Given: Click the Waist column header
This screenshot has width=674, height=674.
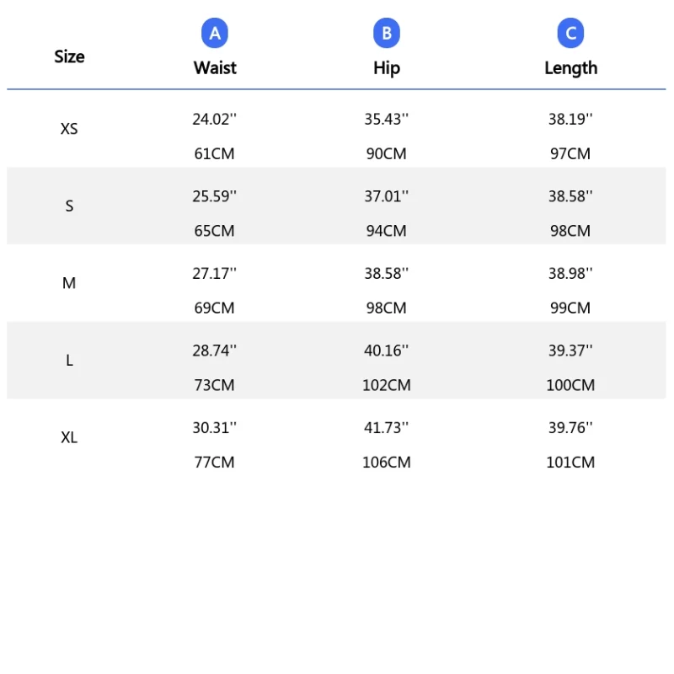Looking at the screenshot, I should 215,68.
